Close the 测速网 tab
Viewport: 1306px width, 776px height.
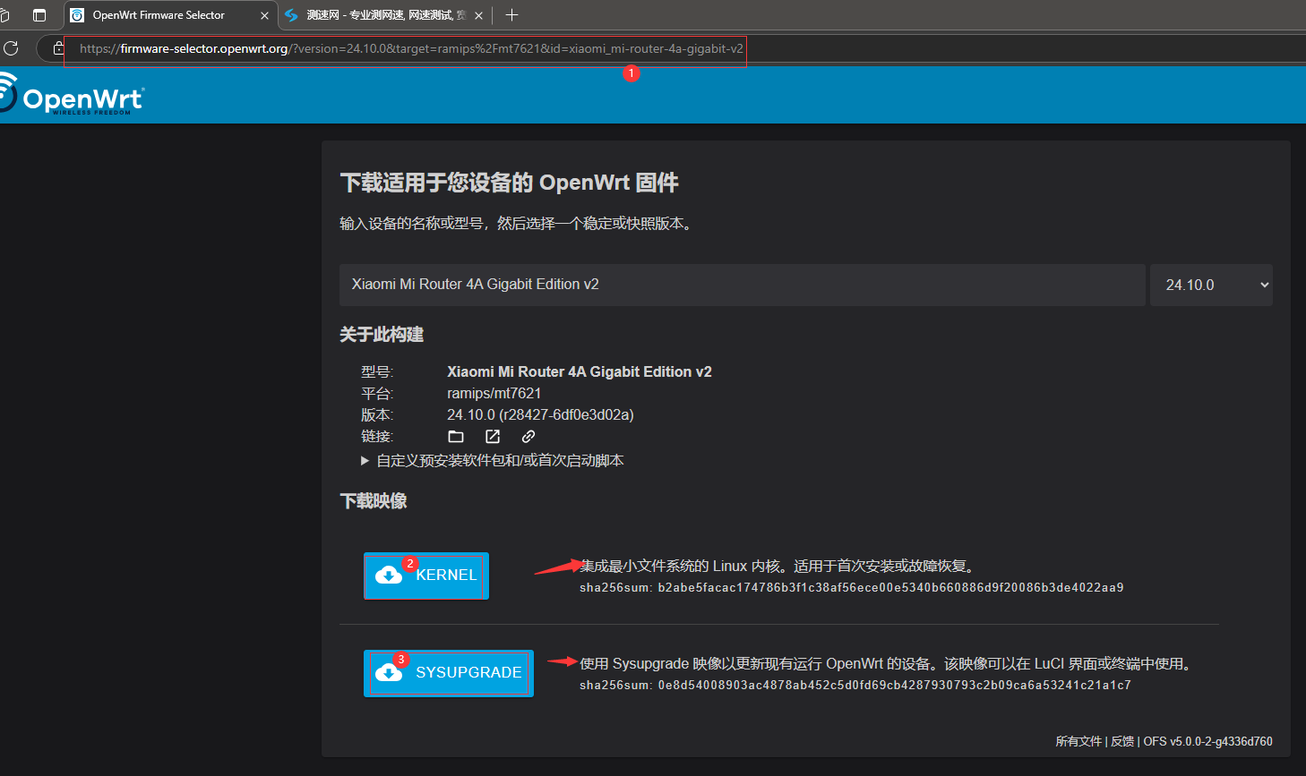coord(478,15)
